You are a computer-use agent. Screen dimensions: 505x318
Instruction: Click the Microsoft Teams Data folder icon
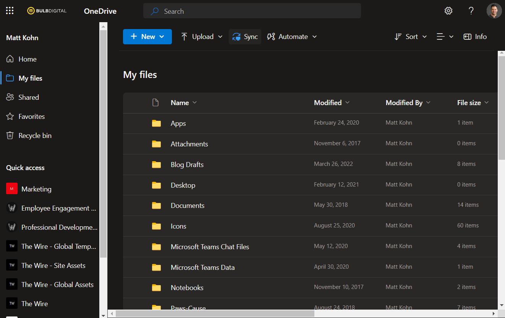[x=156, y=267]
